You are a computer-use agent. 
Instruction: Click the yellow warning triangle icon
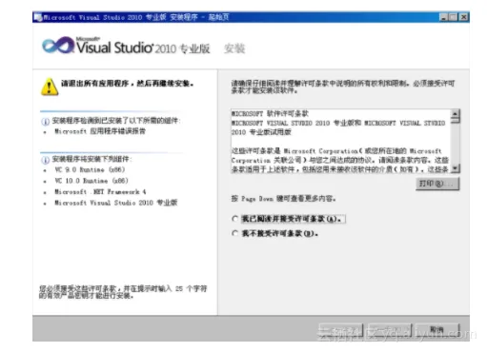[x=50, y=87]
